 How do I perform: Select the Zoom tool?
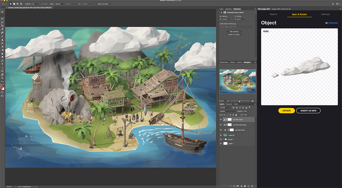2,78
